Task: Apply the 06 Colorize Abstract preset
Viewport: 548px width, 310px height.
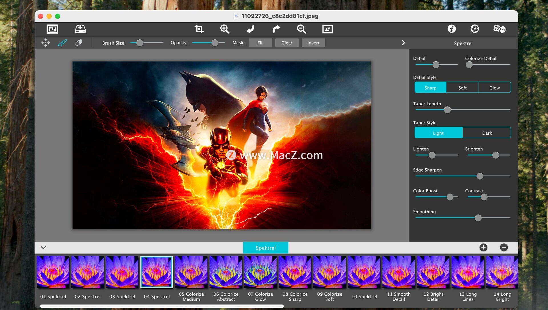Action: point(226,272)
